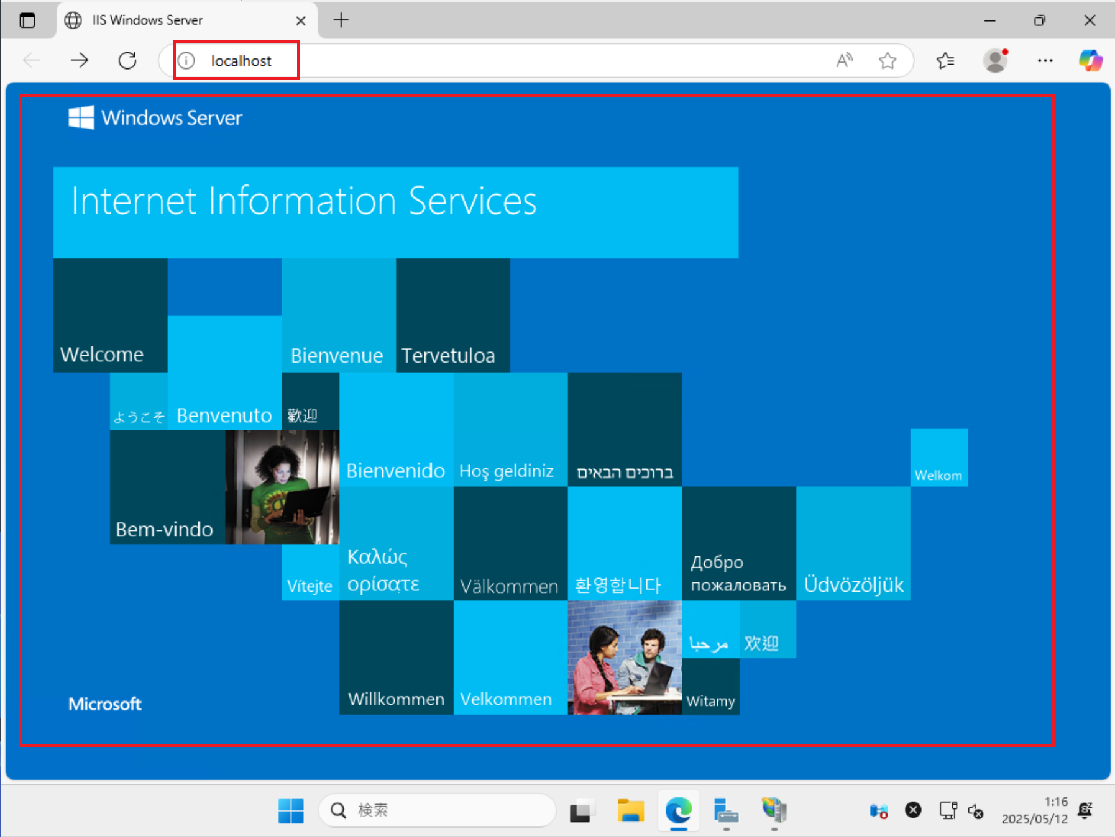Screen dimensions: 1115x837
Task: Click the Microsoft logo text
Action: (x=105, y=704)
